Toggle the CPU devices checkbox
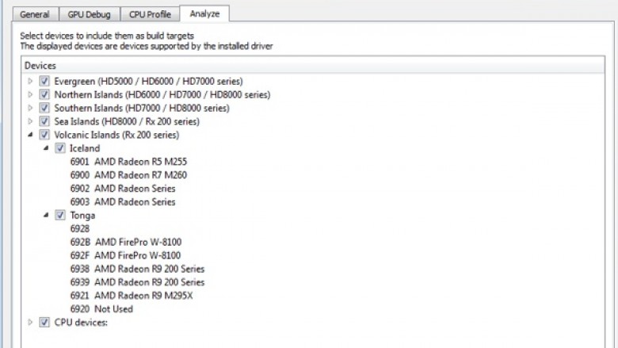 coord(44,323)
